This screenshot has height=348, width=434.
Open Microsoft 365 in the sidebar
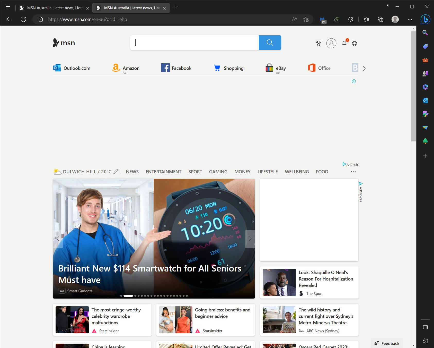pyautogui.click(x=425, y=87)
